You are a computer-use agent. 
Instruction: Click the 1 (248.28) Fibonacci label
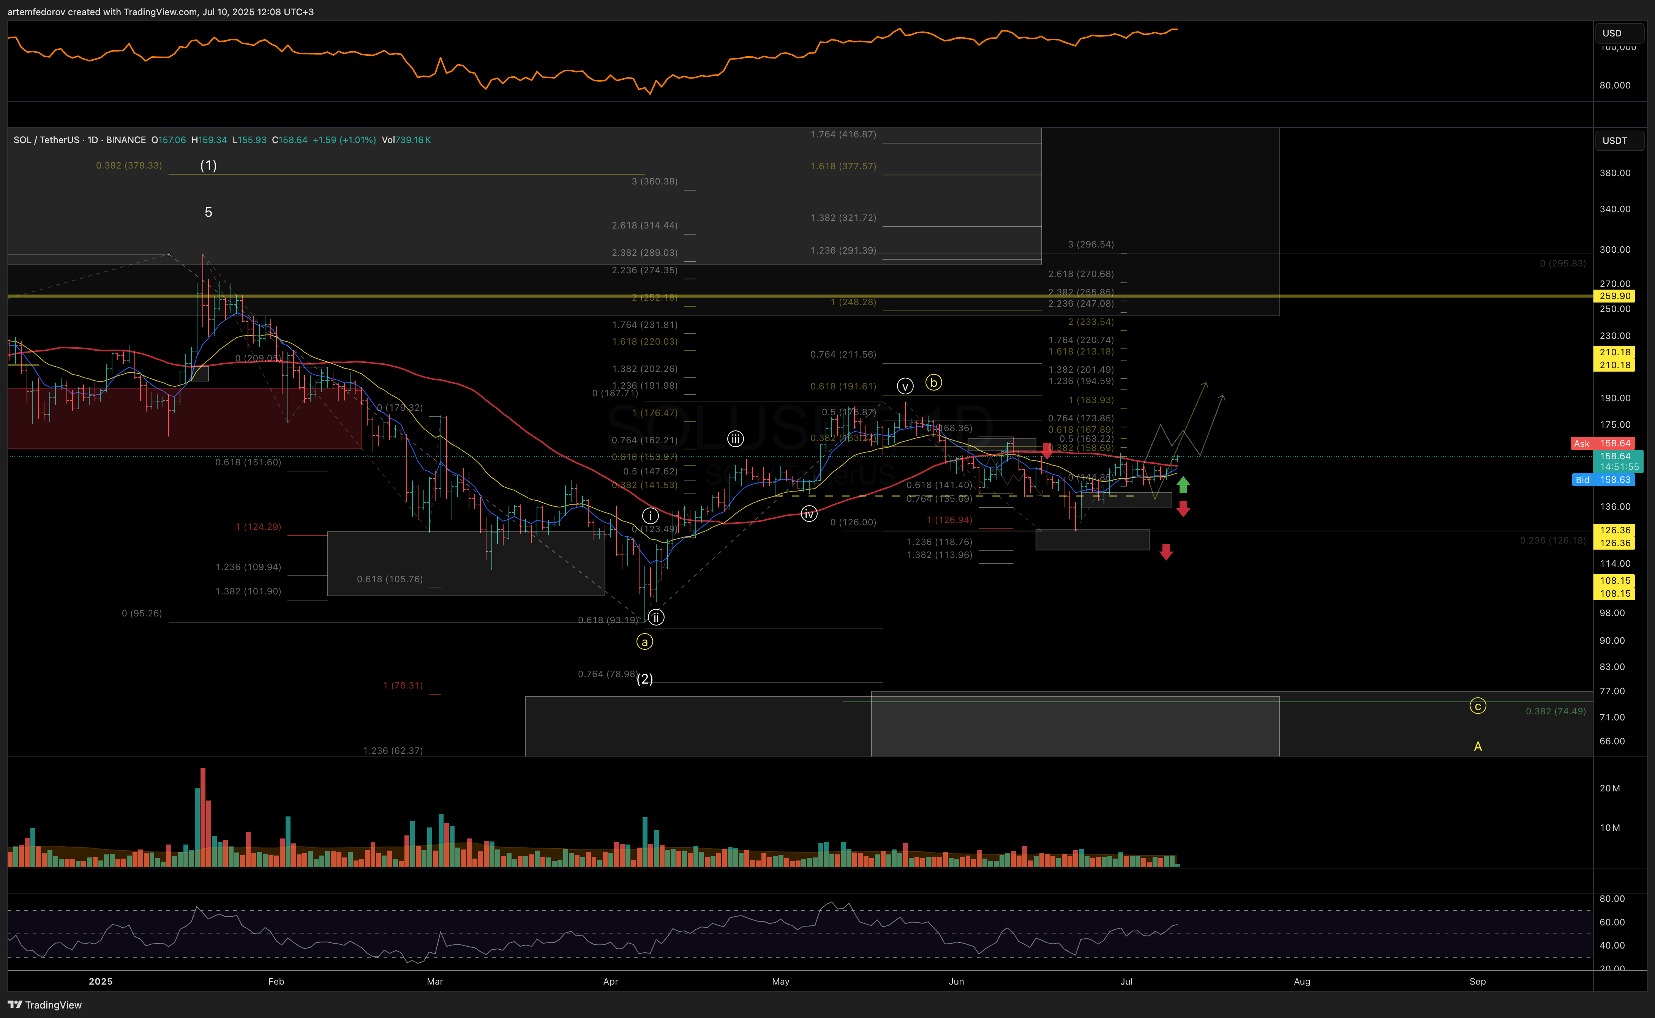(x=853, y=302)
